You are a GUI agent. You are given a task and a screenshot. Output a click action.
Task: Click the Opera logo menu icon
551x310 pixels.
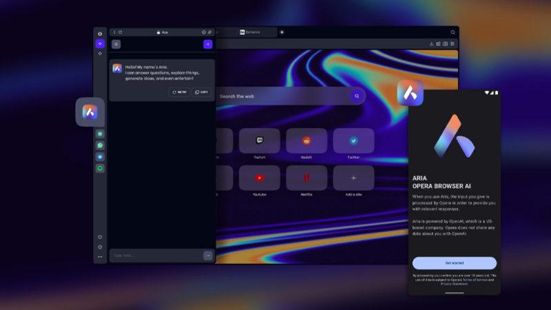point(100,32)
